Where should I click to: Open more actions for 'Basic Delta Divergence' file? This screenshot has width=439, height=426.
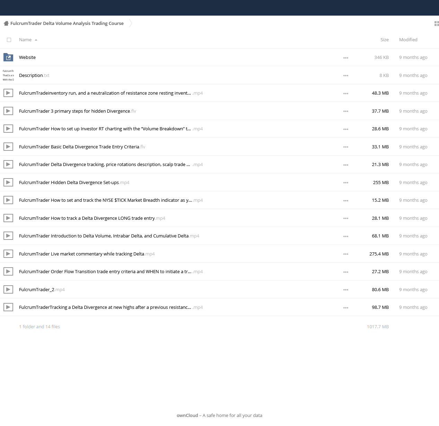tap(346, 147)
